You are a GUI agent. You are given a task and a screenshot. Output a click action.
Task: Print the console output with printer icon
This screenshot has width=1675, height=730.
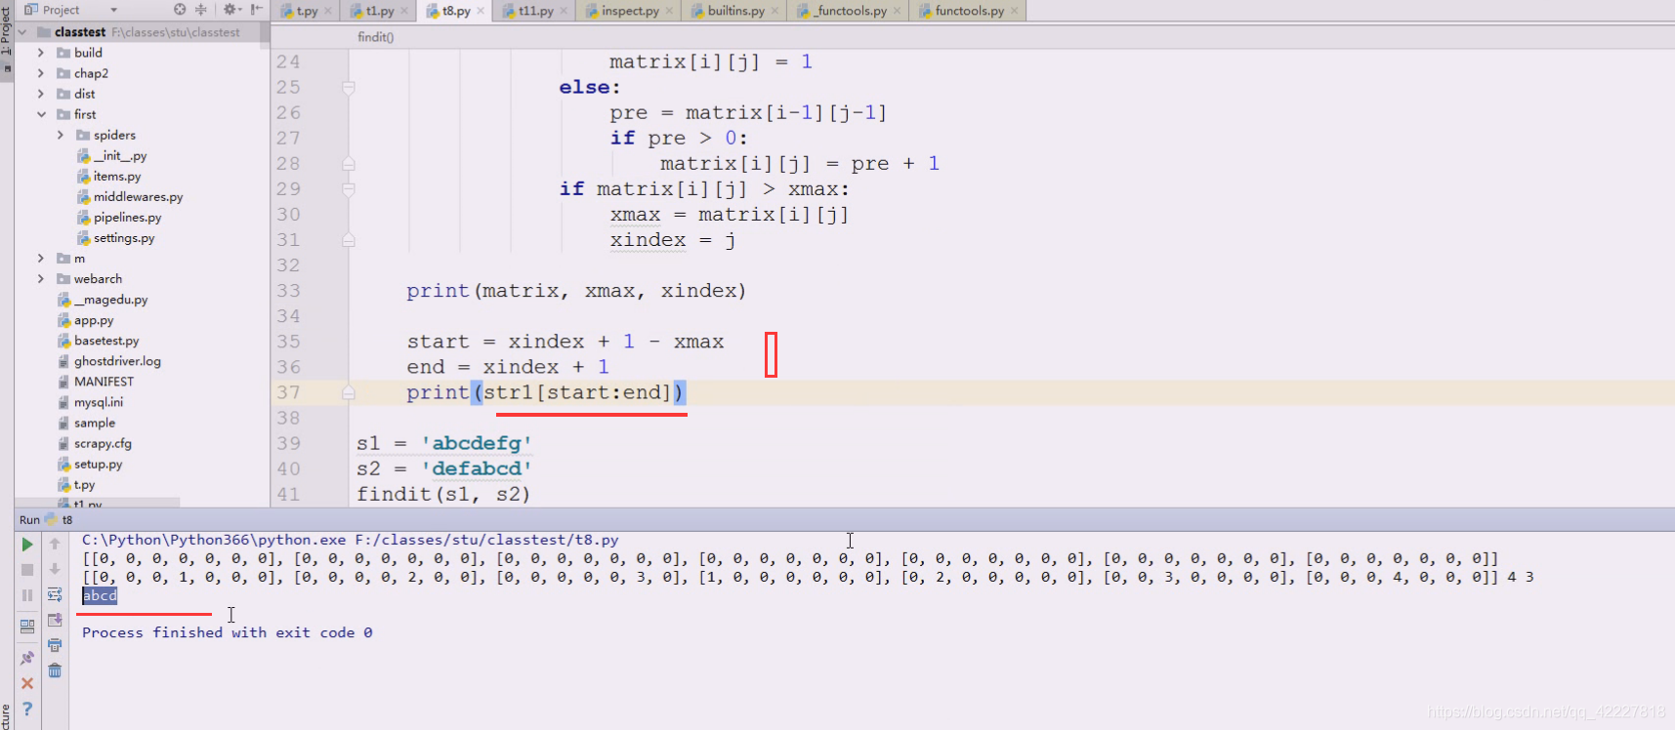tap(55, 645)
